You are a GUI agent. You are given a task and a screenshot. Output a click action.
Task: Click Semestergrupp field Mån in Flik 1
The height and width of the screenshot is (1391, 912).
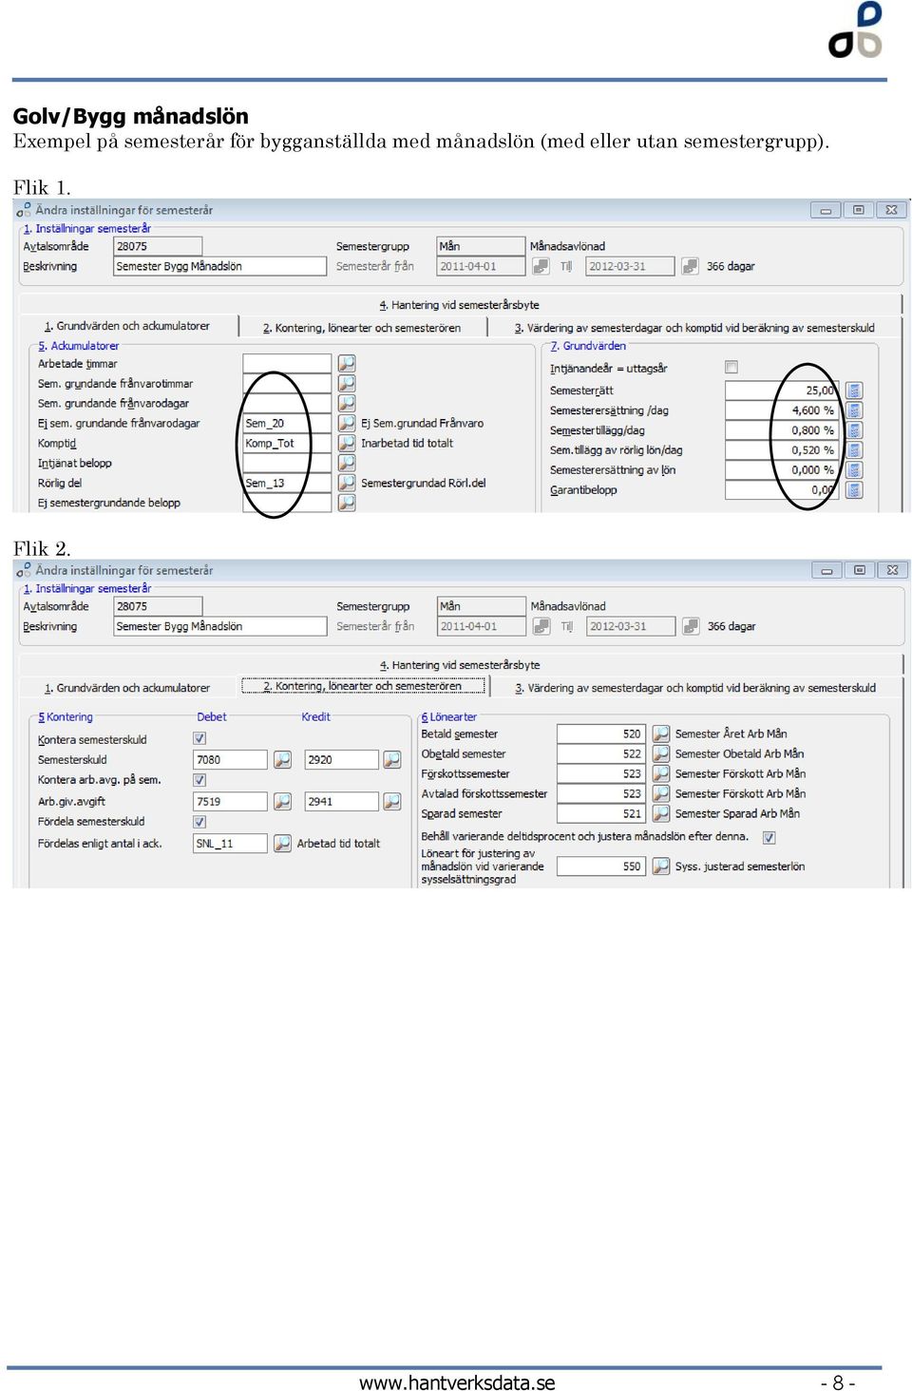click(x=481, y=246)
